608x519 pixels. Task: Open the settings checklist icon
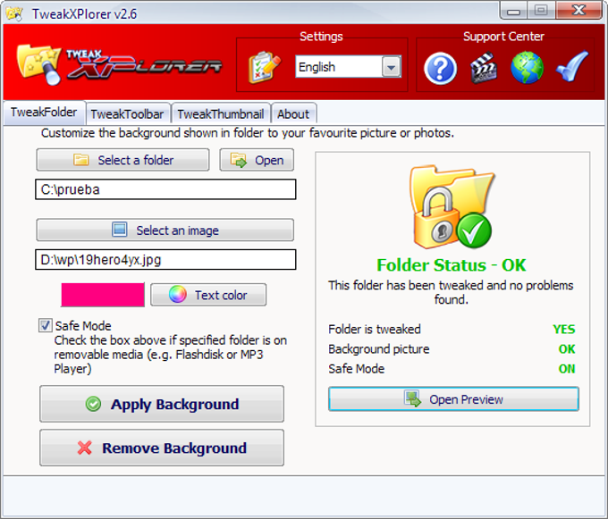pyautogui.click(x=265, y=67)
